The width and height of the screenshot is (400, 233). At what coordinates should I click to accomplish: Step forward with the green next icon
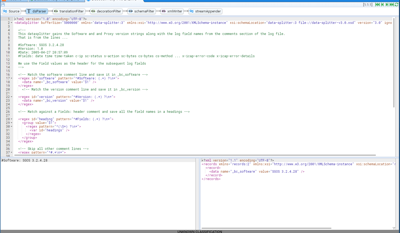pyautogui.click(x=387, y=5)
